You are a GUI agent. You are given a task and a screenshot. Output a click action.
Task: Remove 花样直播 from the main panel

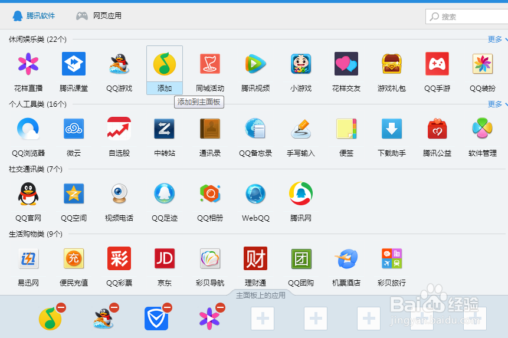(220, 307)
